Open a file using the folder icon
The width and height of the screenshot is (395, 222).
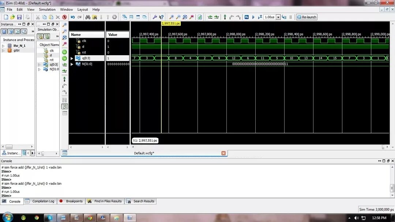12,17
